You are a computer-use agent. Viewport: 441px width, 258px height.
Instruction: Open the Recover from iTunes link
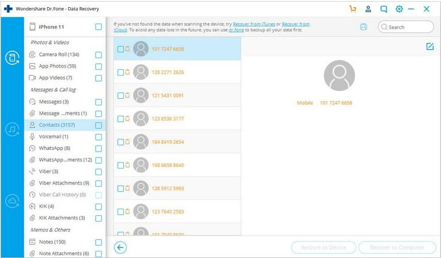254,24
